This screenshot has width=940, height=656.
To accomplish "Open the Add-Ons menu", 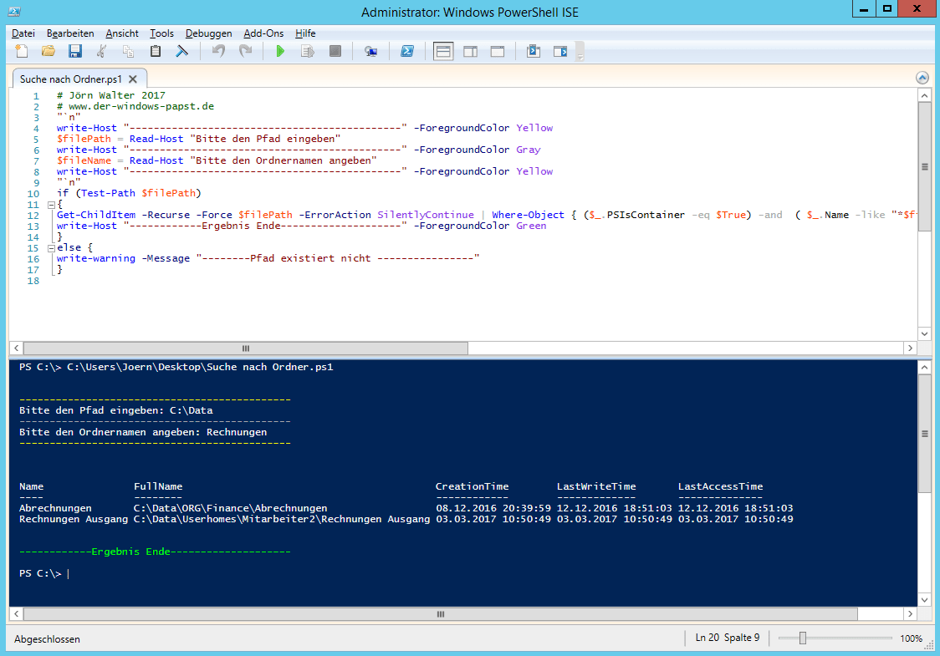I will point(263,33).
